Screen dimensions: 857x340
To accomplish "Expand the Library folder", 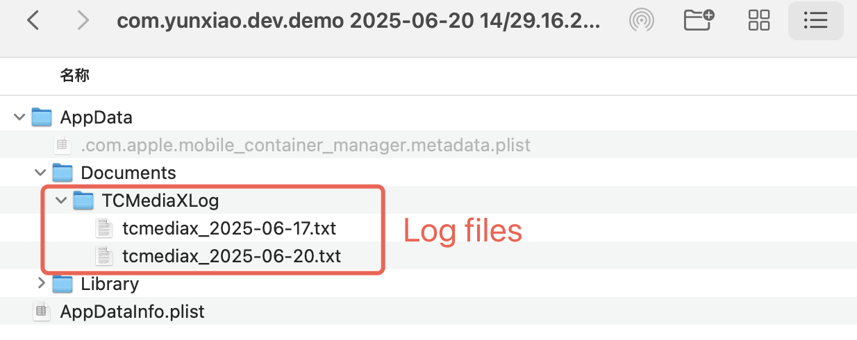I will (40, 284).
